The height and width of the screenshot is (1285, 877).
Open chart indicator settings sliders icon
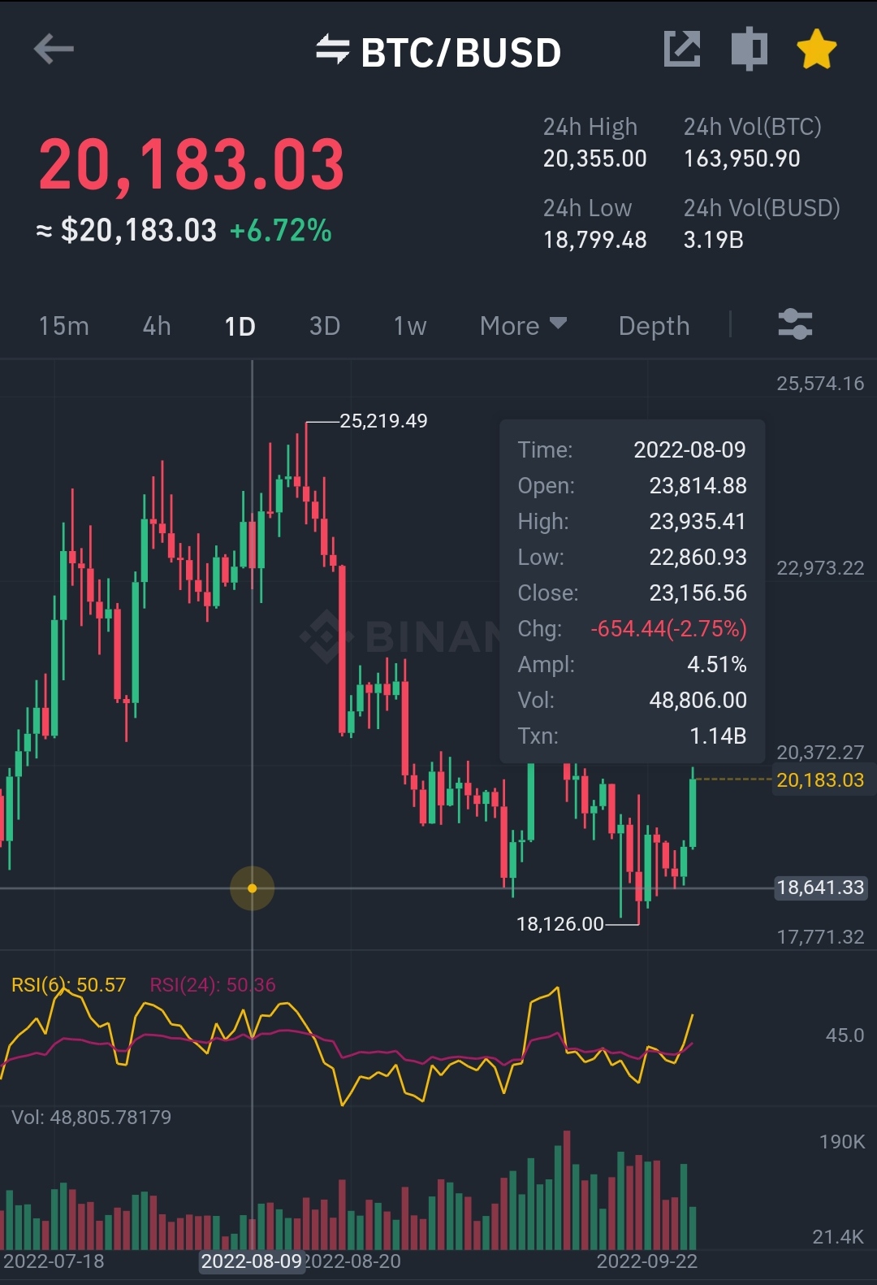point(795,324)
